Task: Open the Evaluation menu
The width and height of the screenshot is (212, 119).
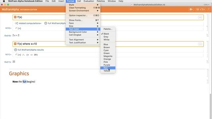Action: tap(89, 1)
